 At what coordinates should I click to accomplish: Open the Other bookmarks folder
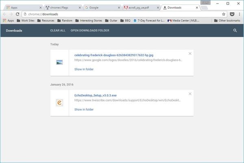(x=227, y=20)
